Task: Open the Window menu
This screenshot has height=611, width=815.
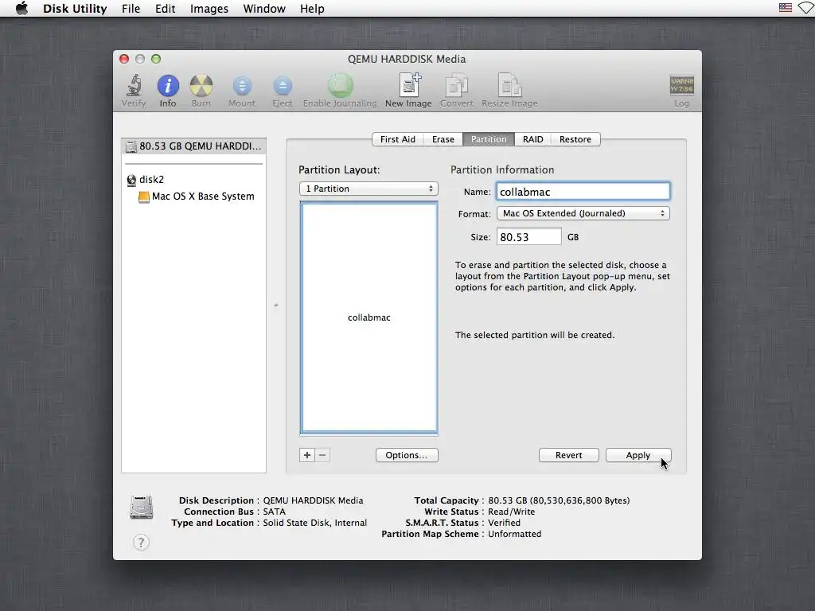Action: point(264,9)
